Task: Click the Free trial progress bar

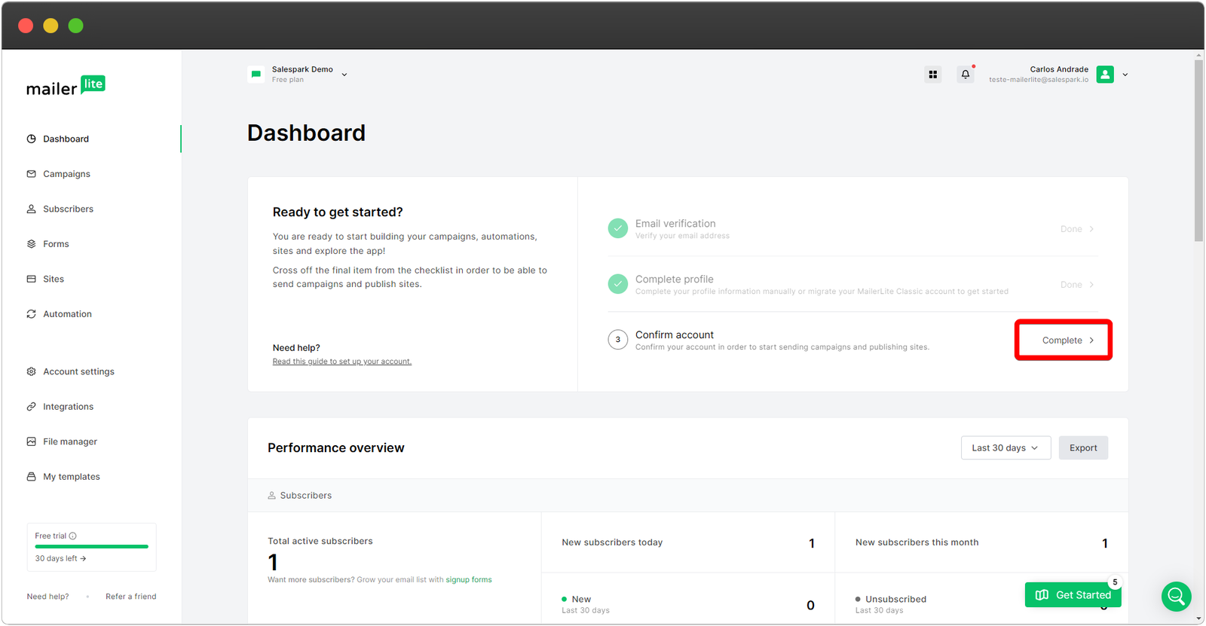Action: [91, 546]
